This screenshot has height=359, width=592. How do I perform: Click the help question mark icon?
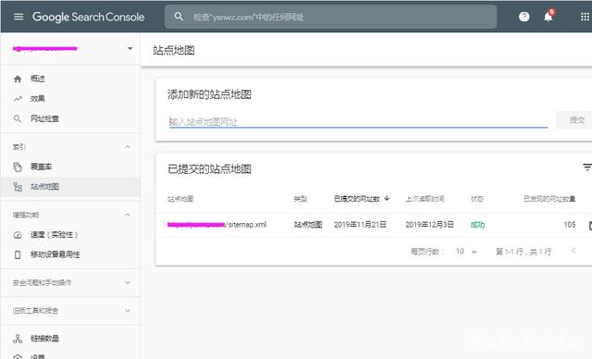[524, 17]
